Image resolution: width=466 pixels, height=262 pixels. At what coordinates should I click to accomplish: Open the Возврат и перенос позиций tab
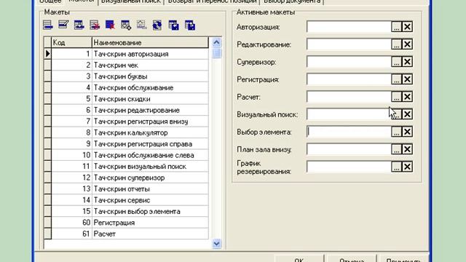212,1
